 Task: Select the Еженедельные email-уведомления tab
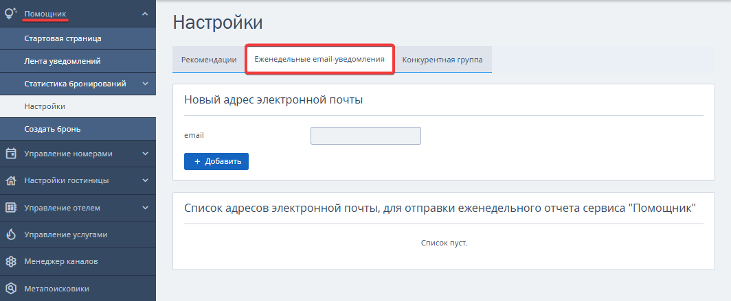tap(319, 59)
